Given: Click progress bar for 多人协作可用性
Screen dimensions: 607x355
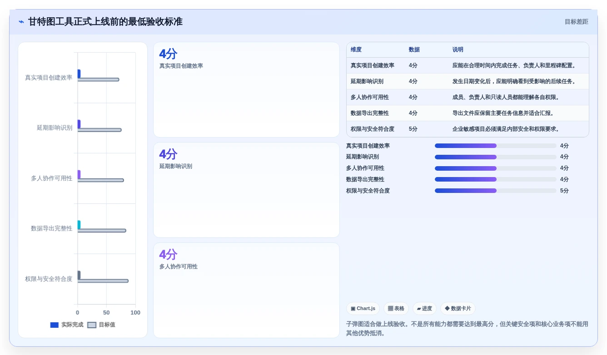Looking at the screenshot, I should point(495,168).
